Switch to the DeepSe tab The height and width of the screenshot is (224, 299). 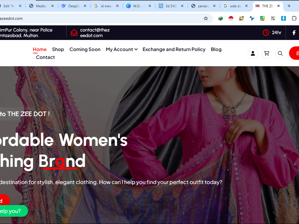tap(74, 6)
